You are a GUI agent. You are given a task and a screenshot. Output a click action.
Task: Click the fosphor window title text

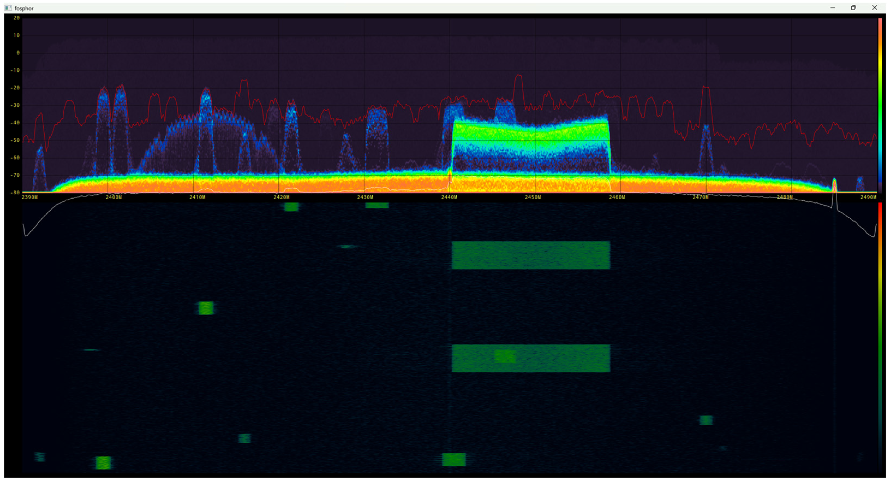(24, 8)
